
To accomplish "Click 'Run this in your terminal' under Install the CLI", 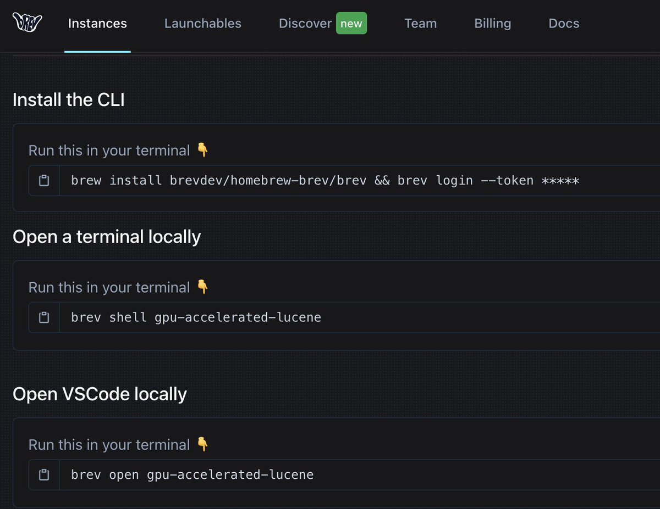I will point(109,150).
